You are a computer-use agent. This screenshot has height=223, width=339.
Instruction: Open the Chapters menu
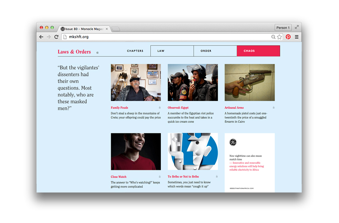click(135, 51)
